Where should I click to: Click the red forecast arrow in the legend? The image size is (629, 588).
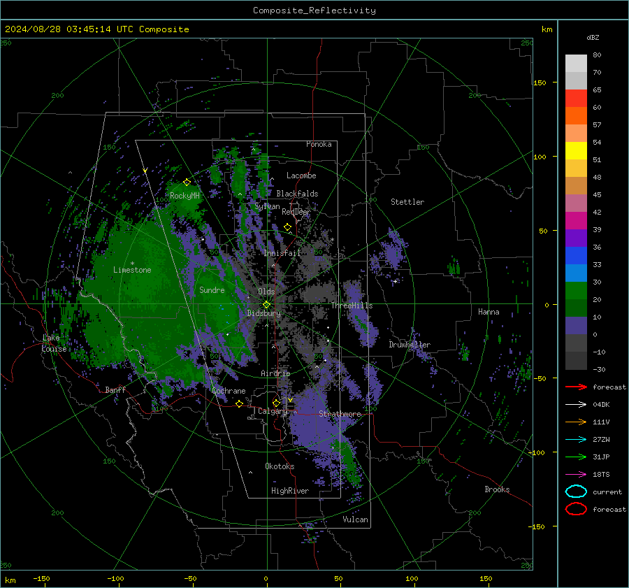576,387
